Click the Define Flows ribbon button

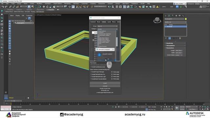click(9, 12)
